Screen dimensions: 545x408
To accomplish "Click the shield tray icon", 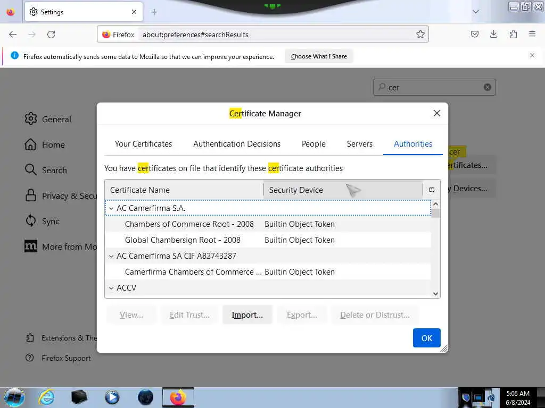I will tap(466, 397).
